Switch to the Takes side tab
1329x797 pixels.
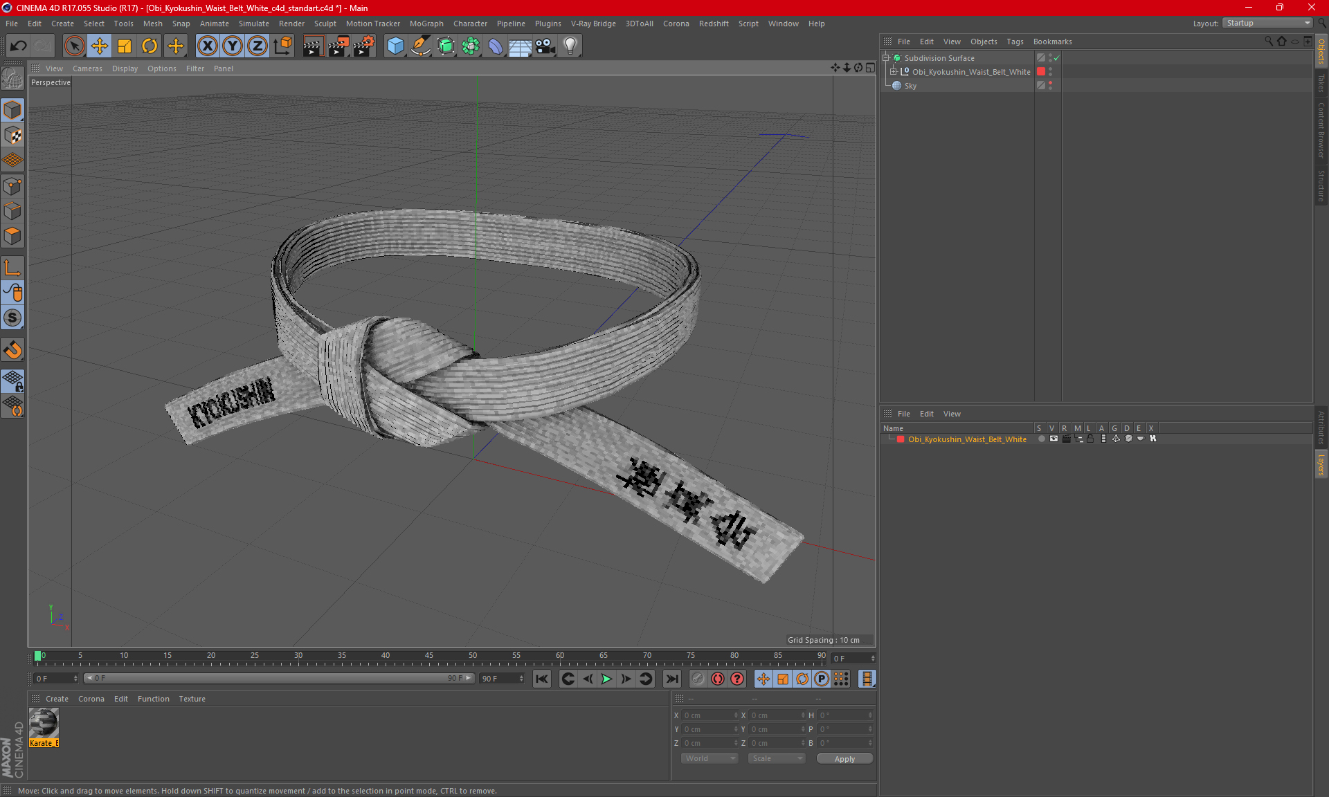pos(1321,83)
